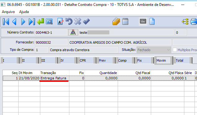Go to first record arrow icon
The image size is (197, 115).
click(x=6, y=22)
